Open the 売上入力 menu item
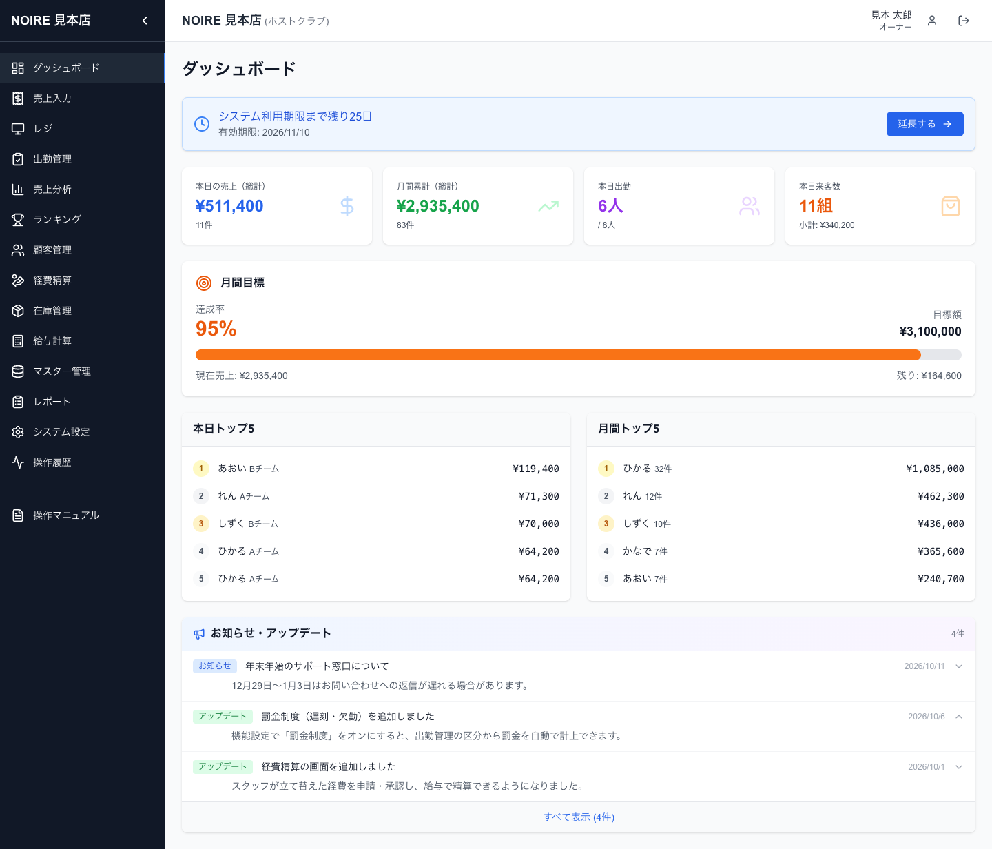The width and height of the screenshot is (992, 849). [x=83, y=99]
